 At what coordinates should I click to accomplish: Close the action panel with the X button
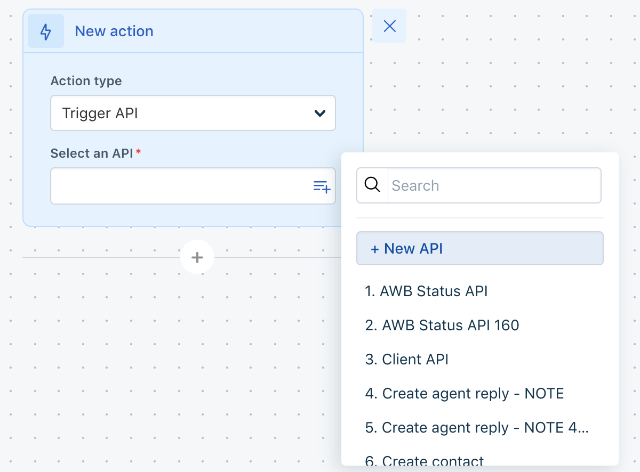tap(389, 26)
